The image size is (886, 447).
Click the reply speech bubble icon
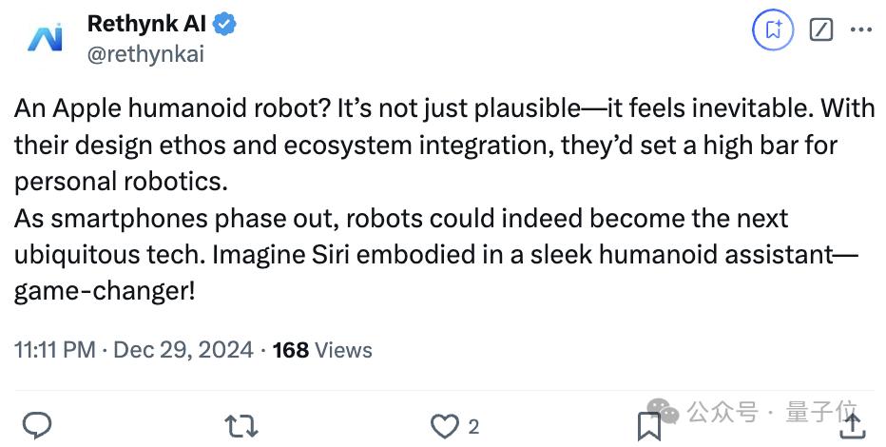click(x=37, y=425)
